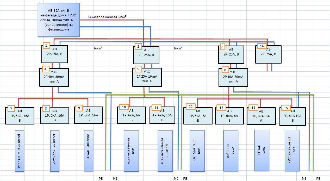Image resolution: width=330 pixels, height=181 pixels.
Task: Click the 'свет коридор' vertical label box
Action: click(231, 151)
